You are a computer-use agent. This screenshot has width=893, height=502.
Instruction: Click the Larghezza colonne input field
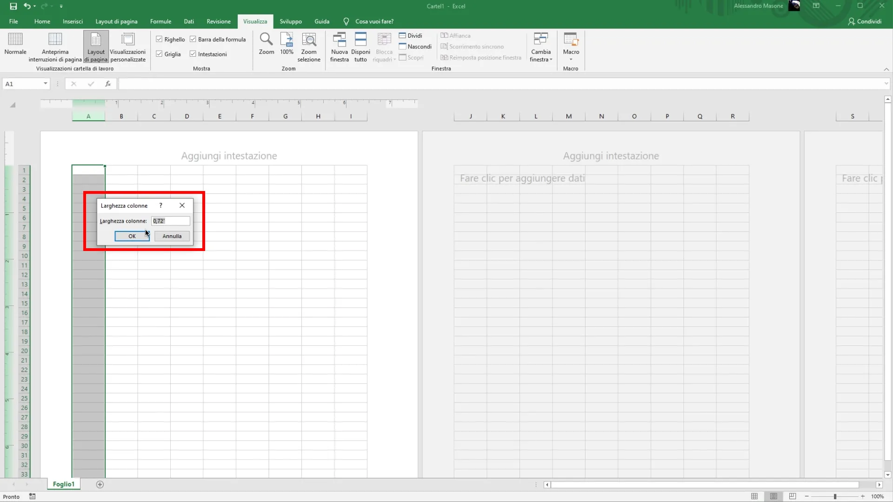170,221
